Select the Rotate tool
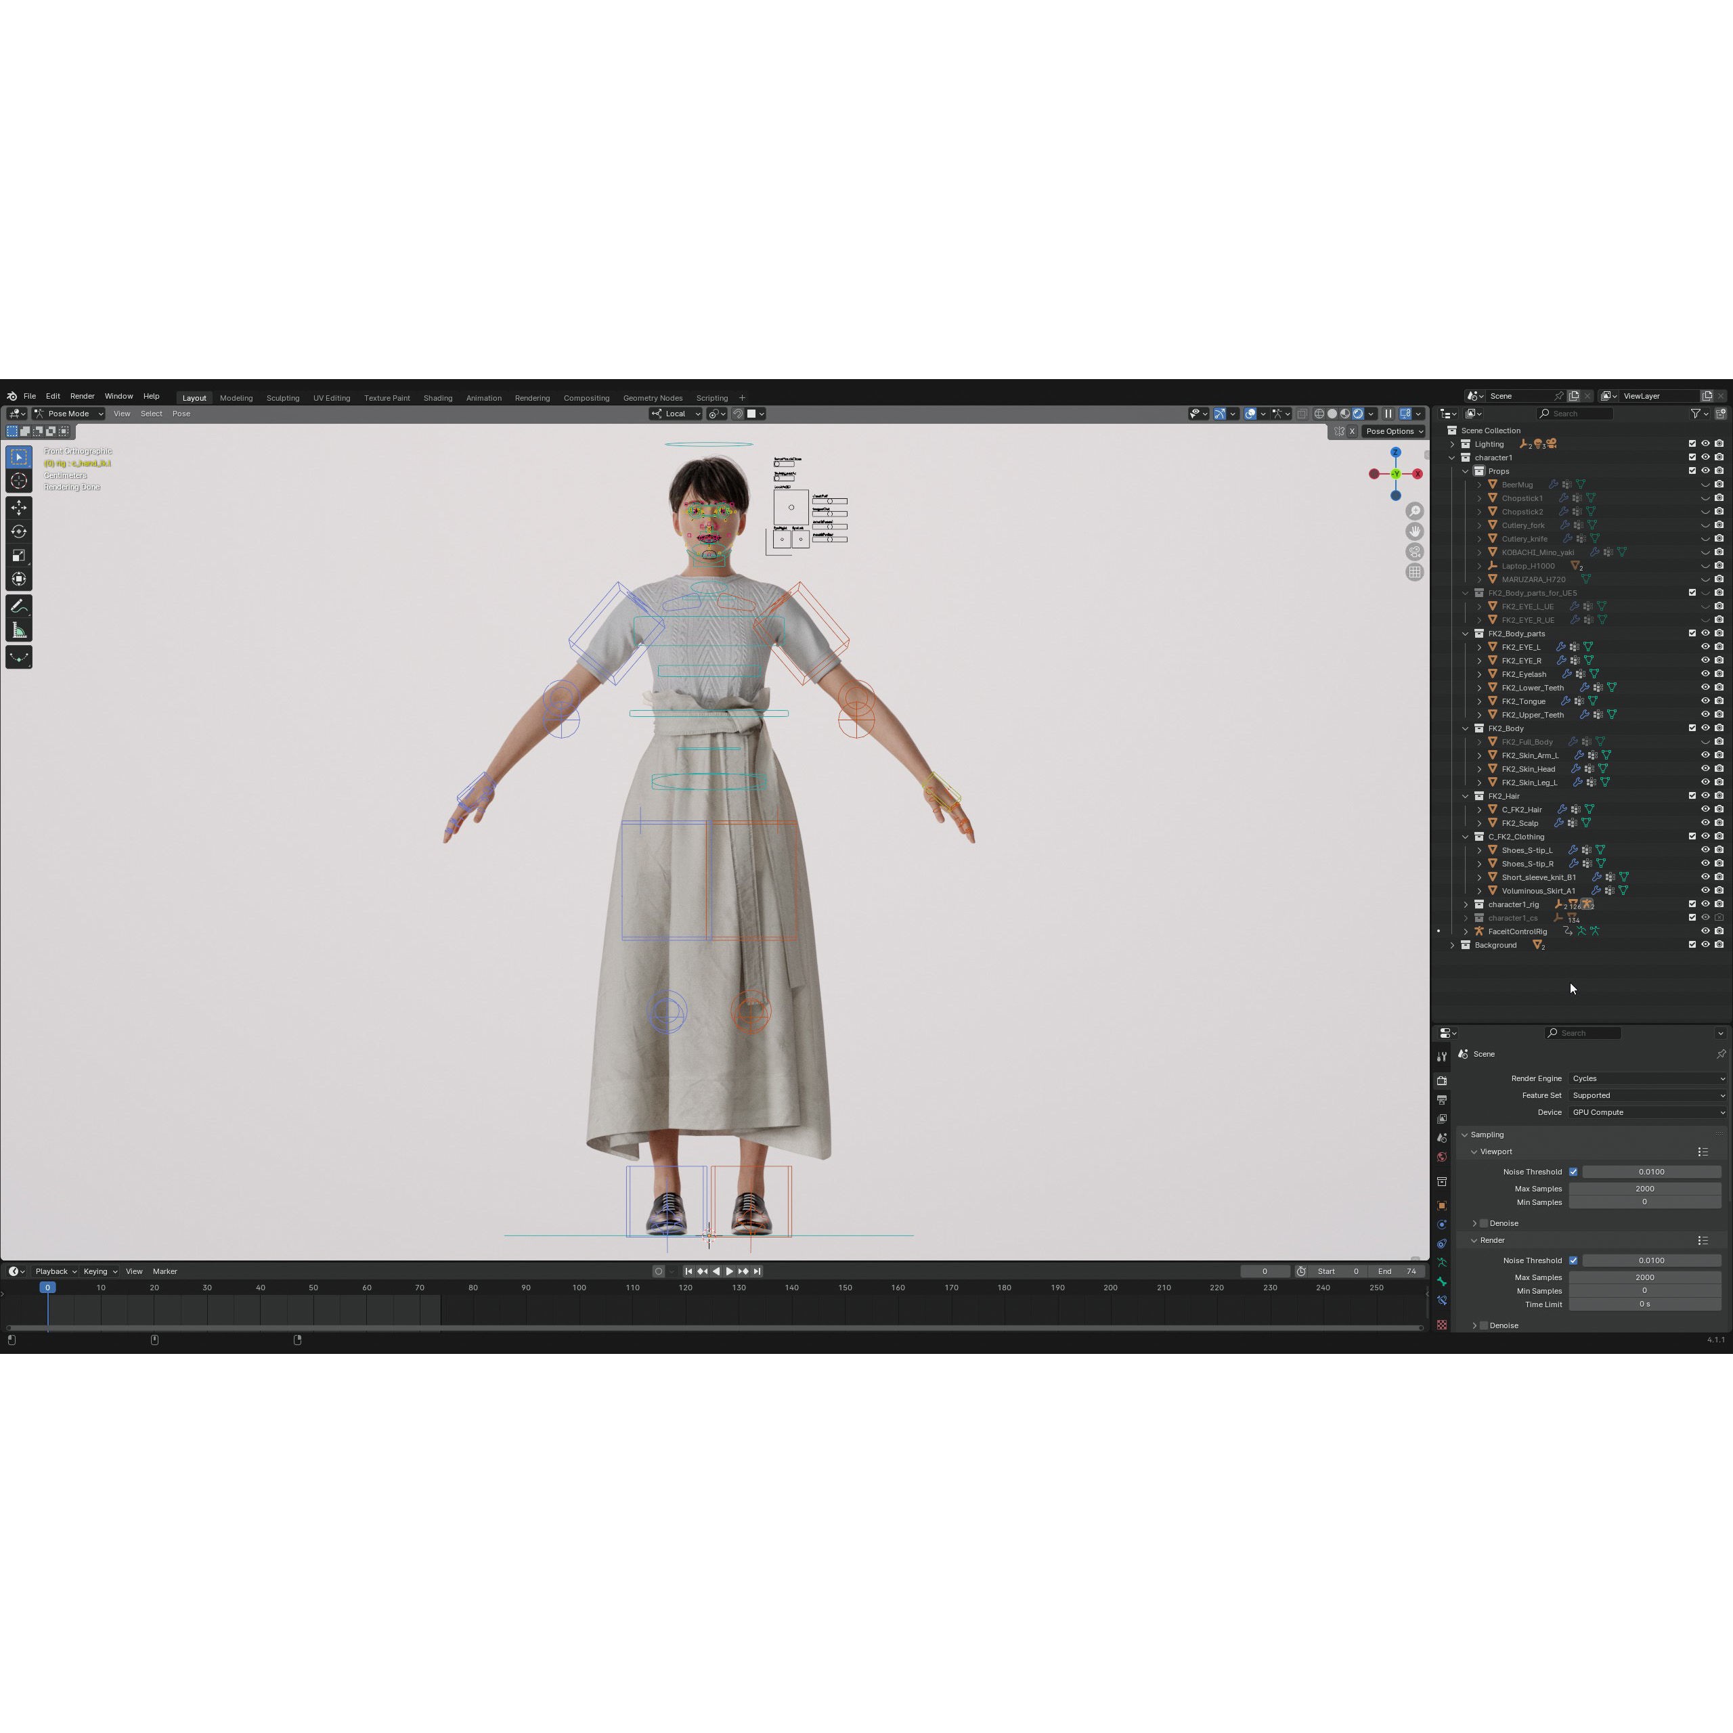This screenshot has width=1733, height=1733. click(x=19, y=531)
